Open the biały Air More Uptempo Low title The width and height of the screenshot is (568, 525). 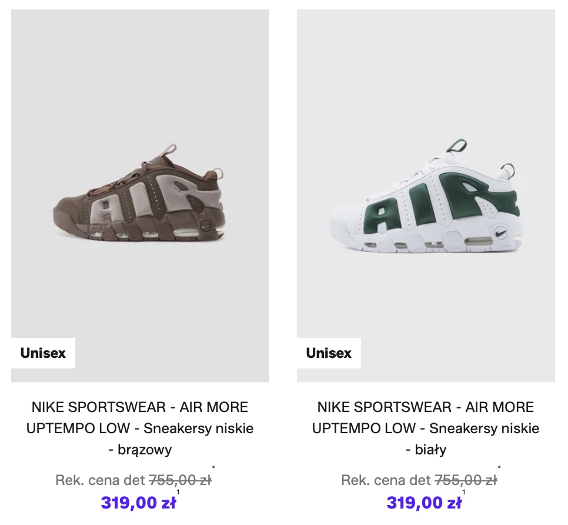tap(426, 428)
